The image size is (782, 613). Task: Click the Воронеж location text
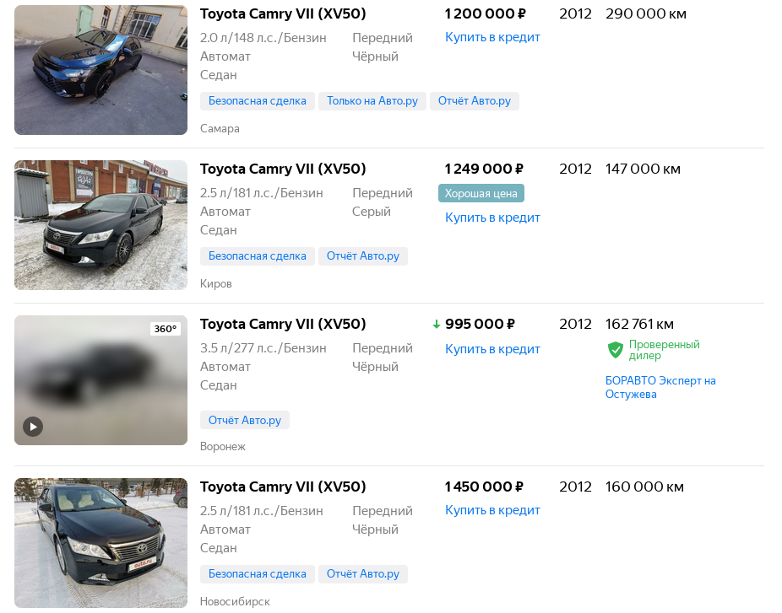point(222,446)
